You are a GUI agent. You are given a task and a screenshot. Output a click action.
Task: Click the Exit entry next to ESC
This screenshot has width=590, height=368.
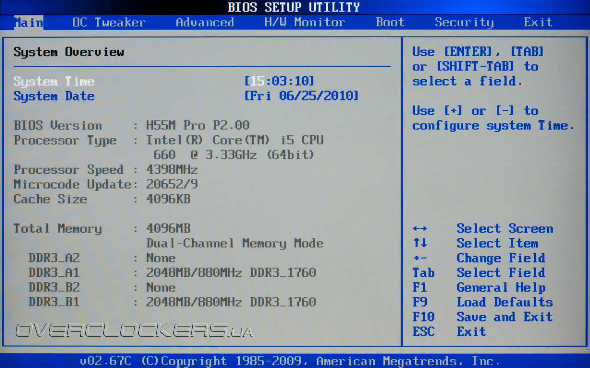(x=472, y=332)
